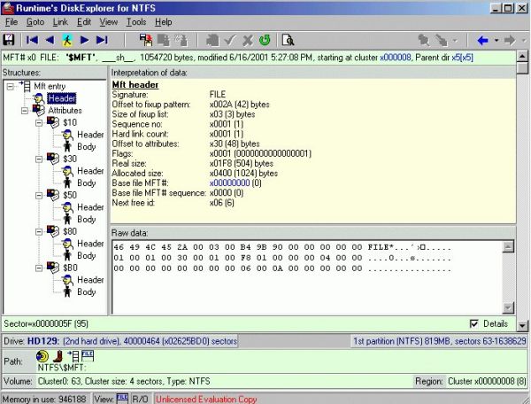
Task: Click the Save floppy disk toolbar icon
Action: coord(10,40)
